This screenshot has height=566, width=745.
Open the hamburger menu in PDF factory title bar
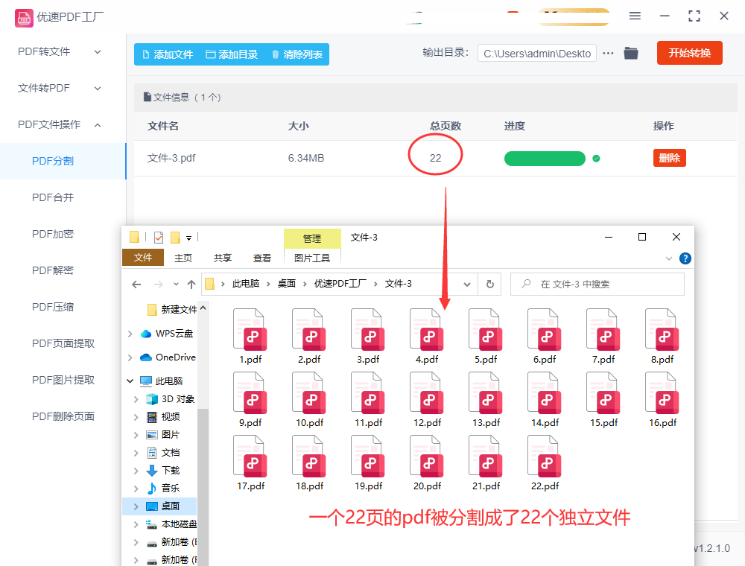(x=635, y=16)
